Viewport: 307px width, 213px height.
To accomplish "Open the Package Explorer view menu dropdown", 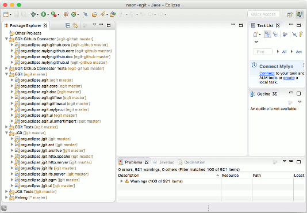I will [94, 25].
